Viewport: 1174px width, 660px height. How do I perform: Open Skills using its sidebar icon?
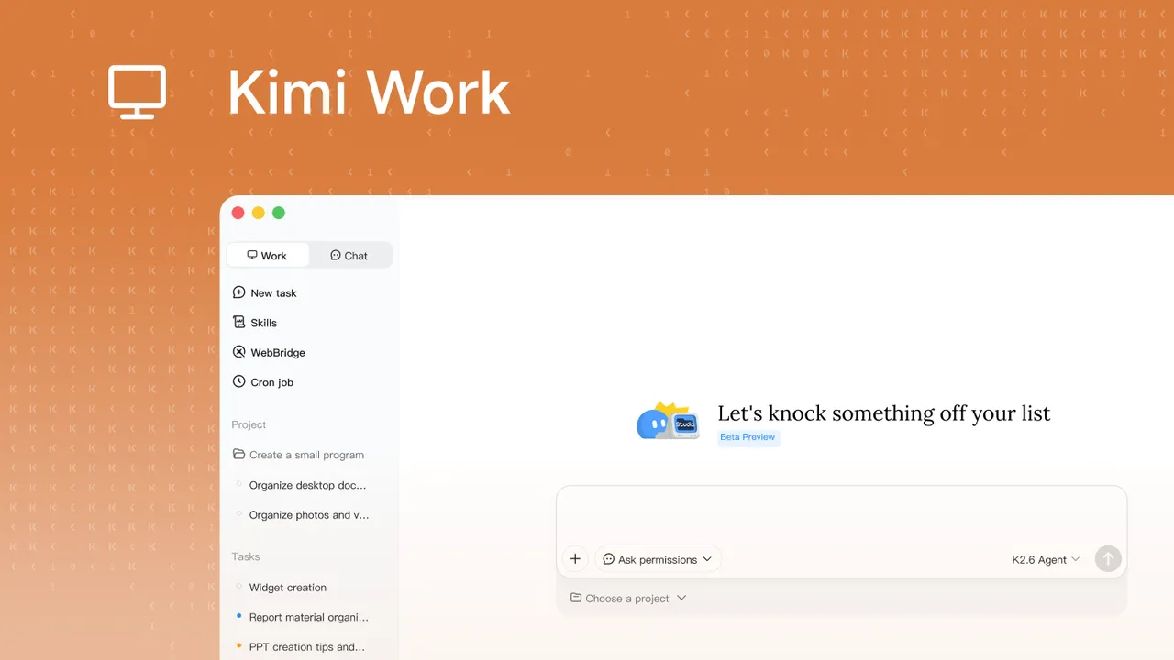239,322
